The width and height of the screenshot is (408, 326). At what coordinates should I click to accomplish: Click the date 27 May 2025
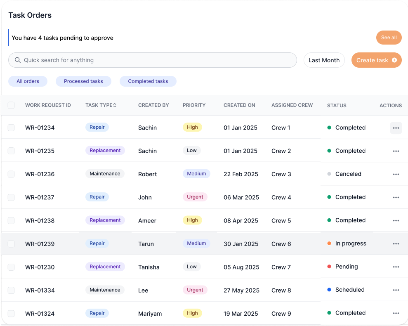coord(241,291)
